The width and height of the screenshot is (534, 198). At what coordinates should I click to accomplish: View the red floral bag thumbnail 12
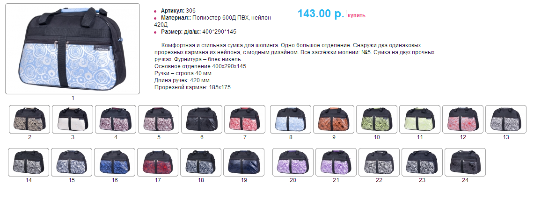(x=463, y=119)
